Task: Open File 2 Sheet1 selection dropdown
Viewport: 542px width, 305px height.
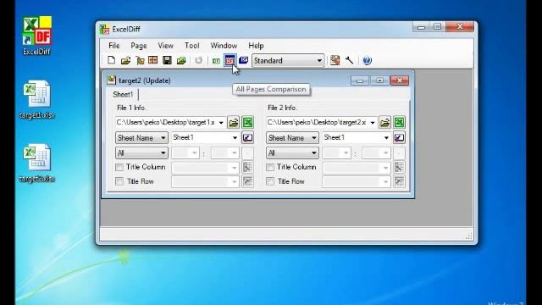Action: click(x=357, y=137)
